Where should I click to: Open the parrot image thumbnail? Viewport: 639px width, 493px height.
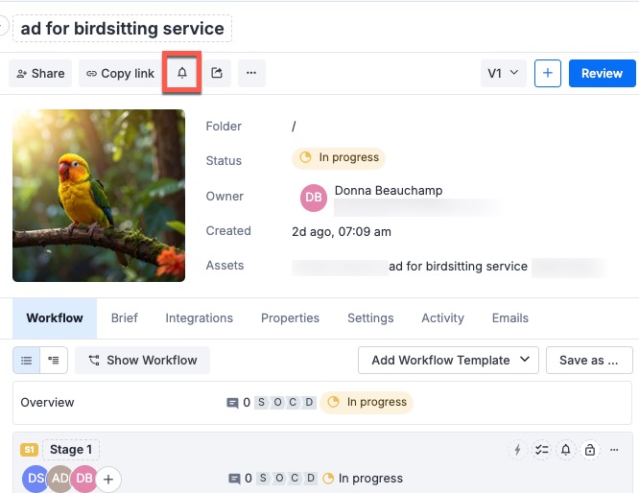[x=99, y=195]
